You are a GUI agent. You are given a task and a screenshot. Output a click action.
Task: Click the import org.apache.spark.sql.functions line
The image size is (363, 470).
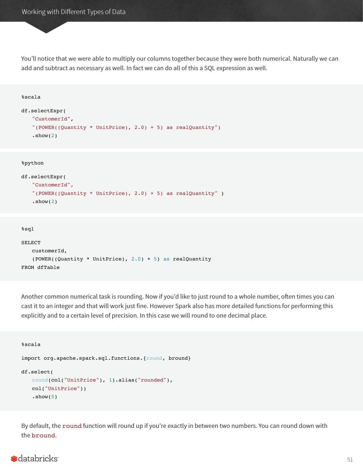[x=106, y=358]
